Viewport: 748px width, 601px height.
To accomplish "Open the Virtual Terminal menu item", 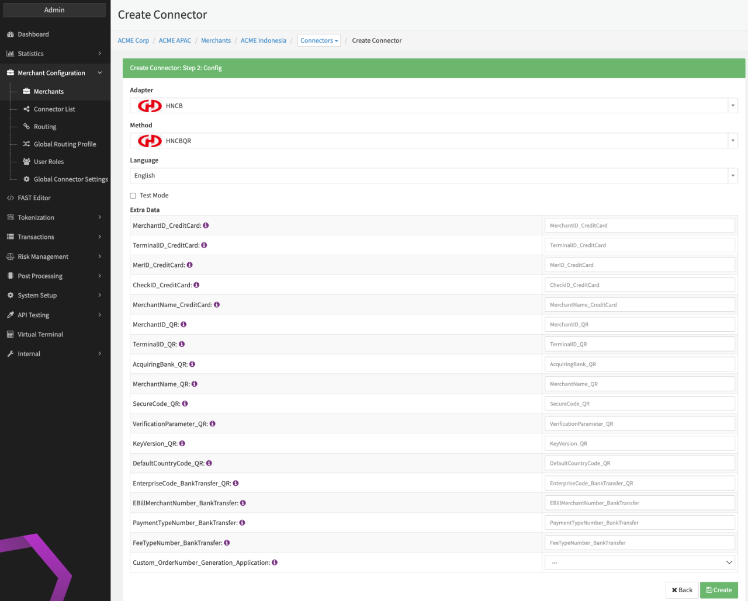I will (40, 335).
